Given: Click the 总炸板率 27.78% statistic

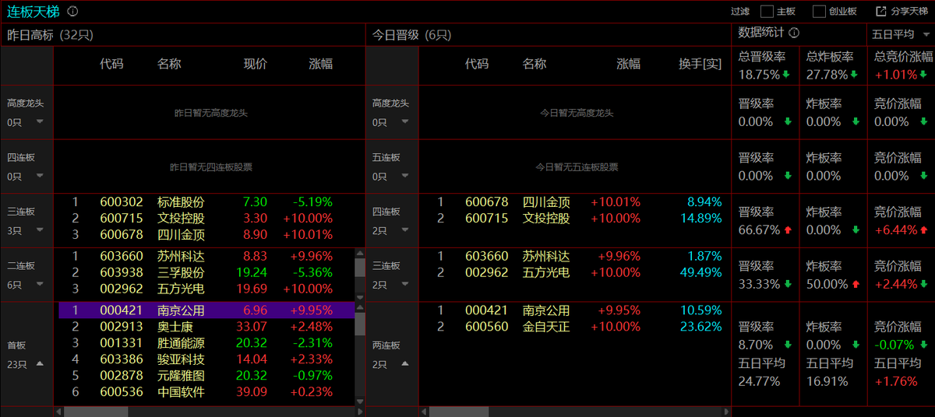Looking at the screenshot, I should [832, 65].
